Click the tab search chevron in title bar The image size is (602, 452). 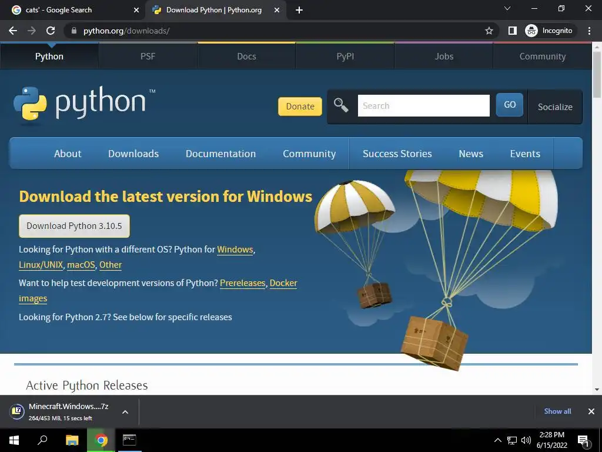tap(507, 8)
